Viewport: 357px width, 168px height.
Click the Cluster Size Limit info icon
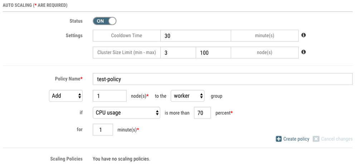click(303, 52)
